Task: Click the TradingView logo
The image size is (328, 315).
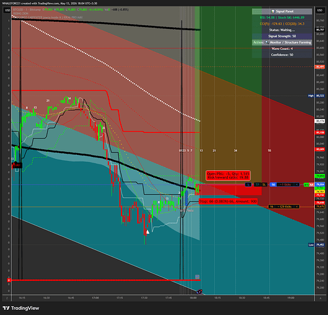Action: [21, 308]
